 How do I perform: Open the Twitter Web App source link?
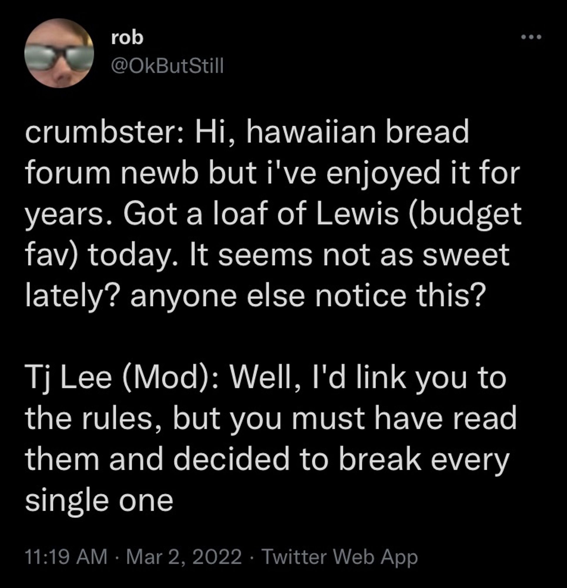click(340, 557)
